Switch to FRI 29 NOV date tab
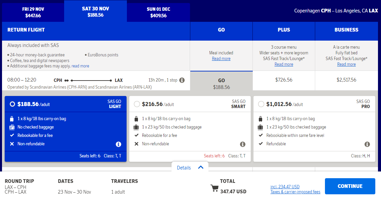Image resolution: width=381 pixels, height=199 pixels. pos(33,12)
